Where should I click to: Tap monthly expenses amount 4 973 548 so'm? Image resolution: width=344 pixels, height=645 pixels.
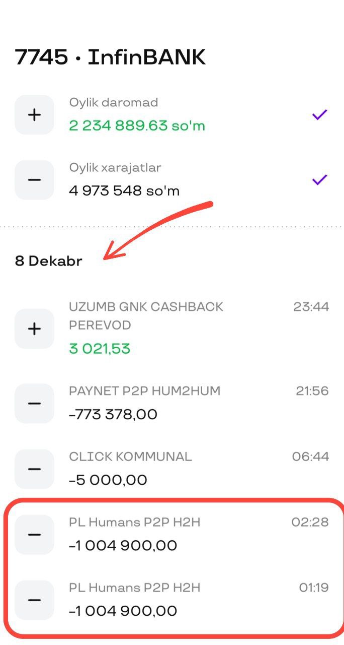click(x=124, y=191)
